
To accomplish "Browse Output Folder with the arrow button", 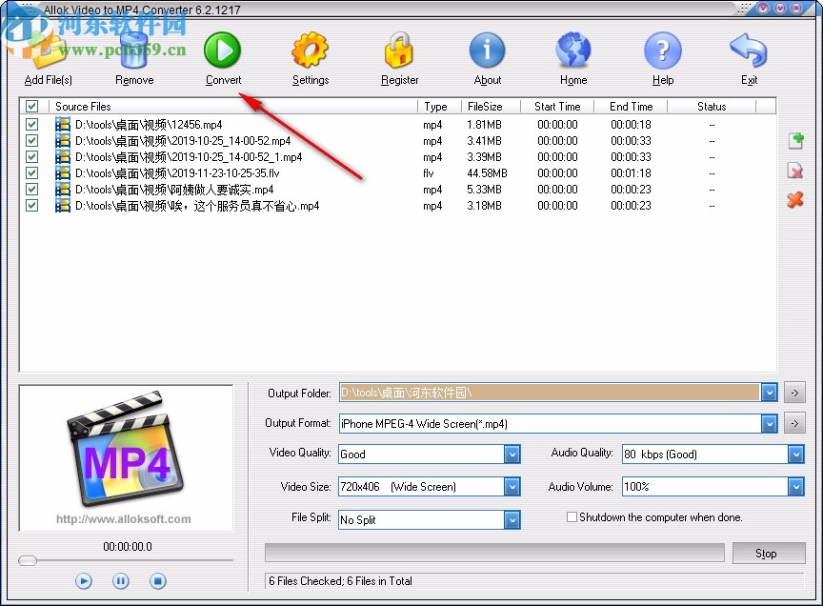I will (794, 392).
